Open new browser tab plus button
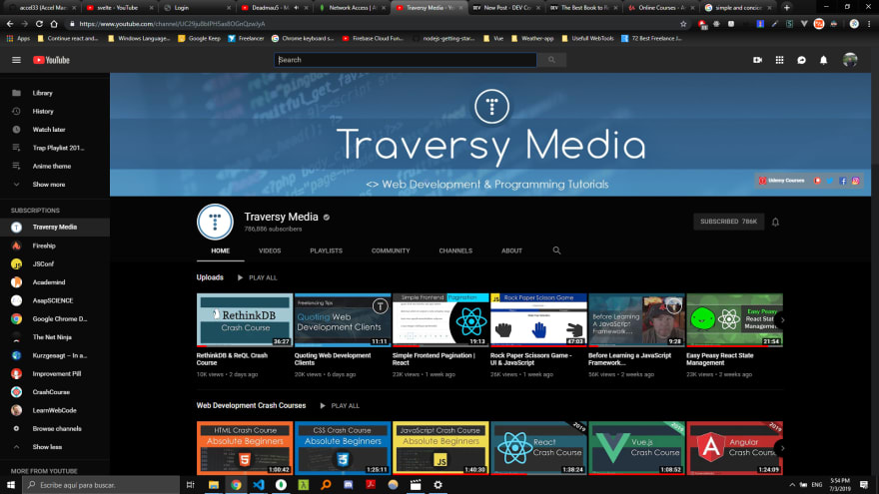Image resolution: width=879 pixels, height=494 pixels. coord(786,8)
